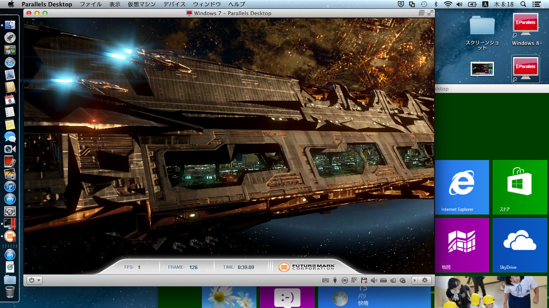Open Internet Explorer tile in Windows 8
This screenshot has width=549, height=308.
[462, 187]
